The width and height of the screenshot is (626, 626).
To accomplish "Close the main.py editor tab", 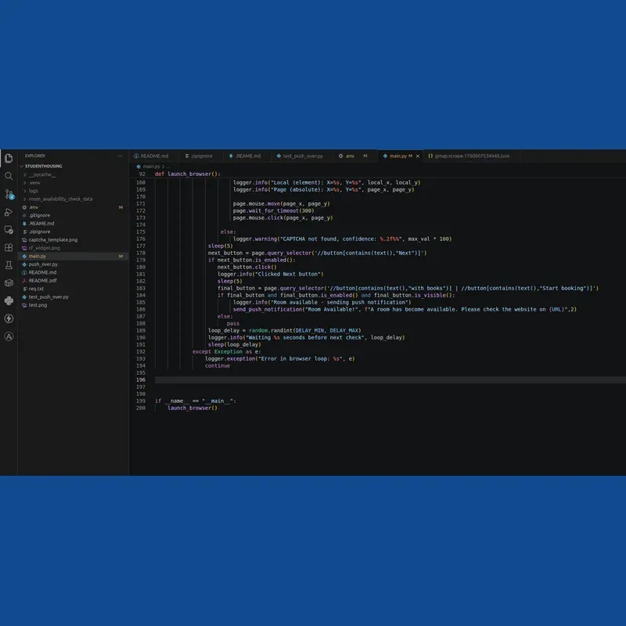I will pyautogui.click(x=418, y=156).
